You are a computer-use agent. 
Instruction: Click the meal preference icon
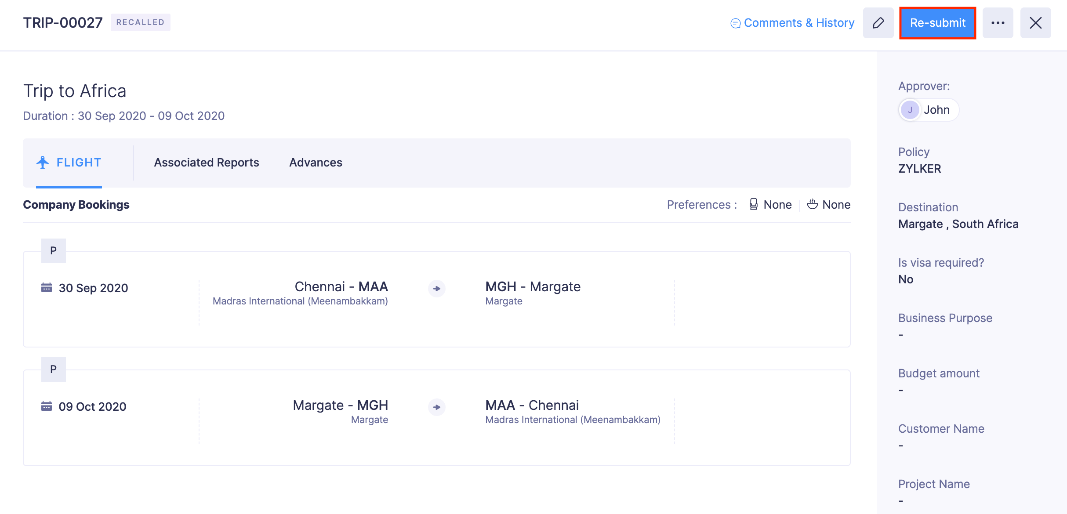(812, 204)
